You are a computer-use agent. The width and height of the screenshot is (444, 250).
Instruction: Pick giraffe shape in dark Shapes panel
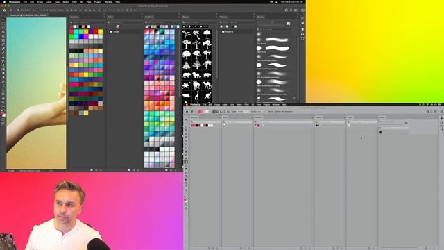[196, 96]
